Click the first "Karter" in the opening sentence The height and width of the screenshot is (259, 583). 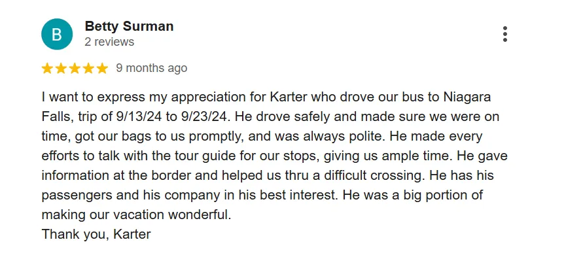click(289, 97)
